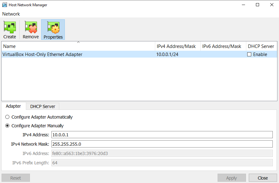Click the IPv6 Address/Mask column header

(x=223, y=46)
